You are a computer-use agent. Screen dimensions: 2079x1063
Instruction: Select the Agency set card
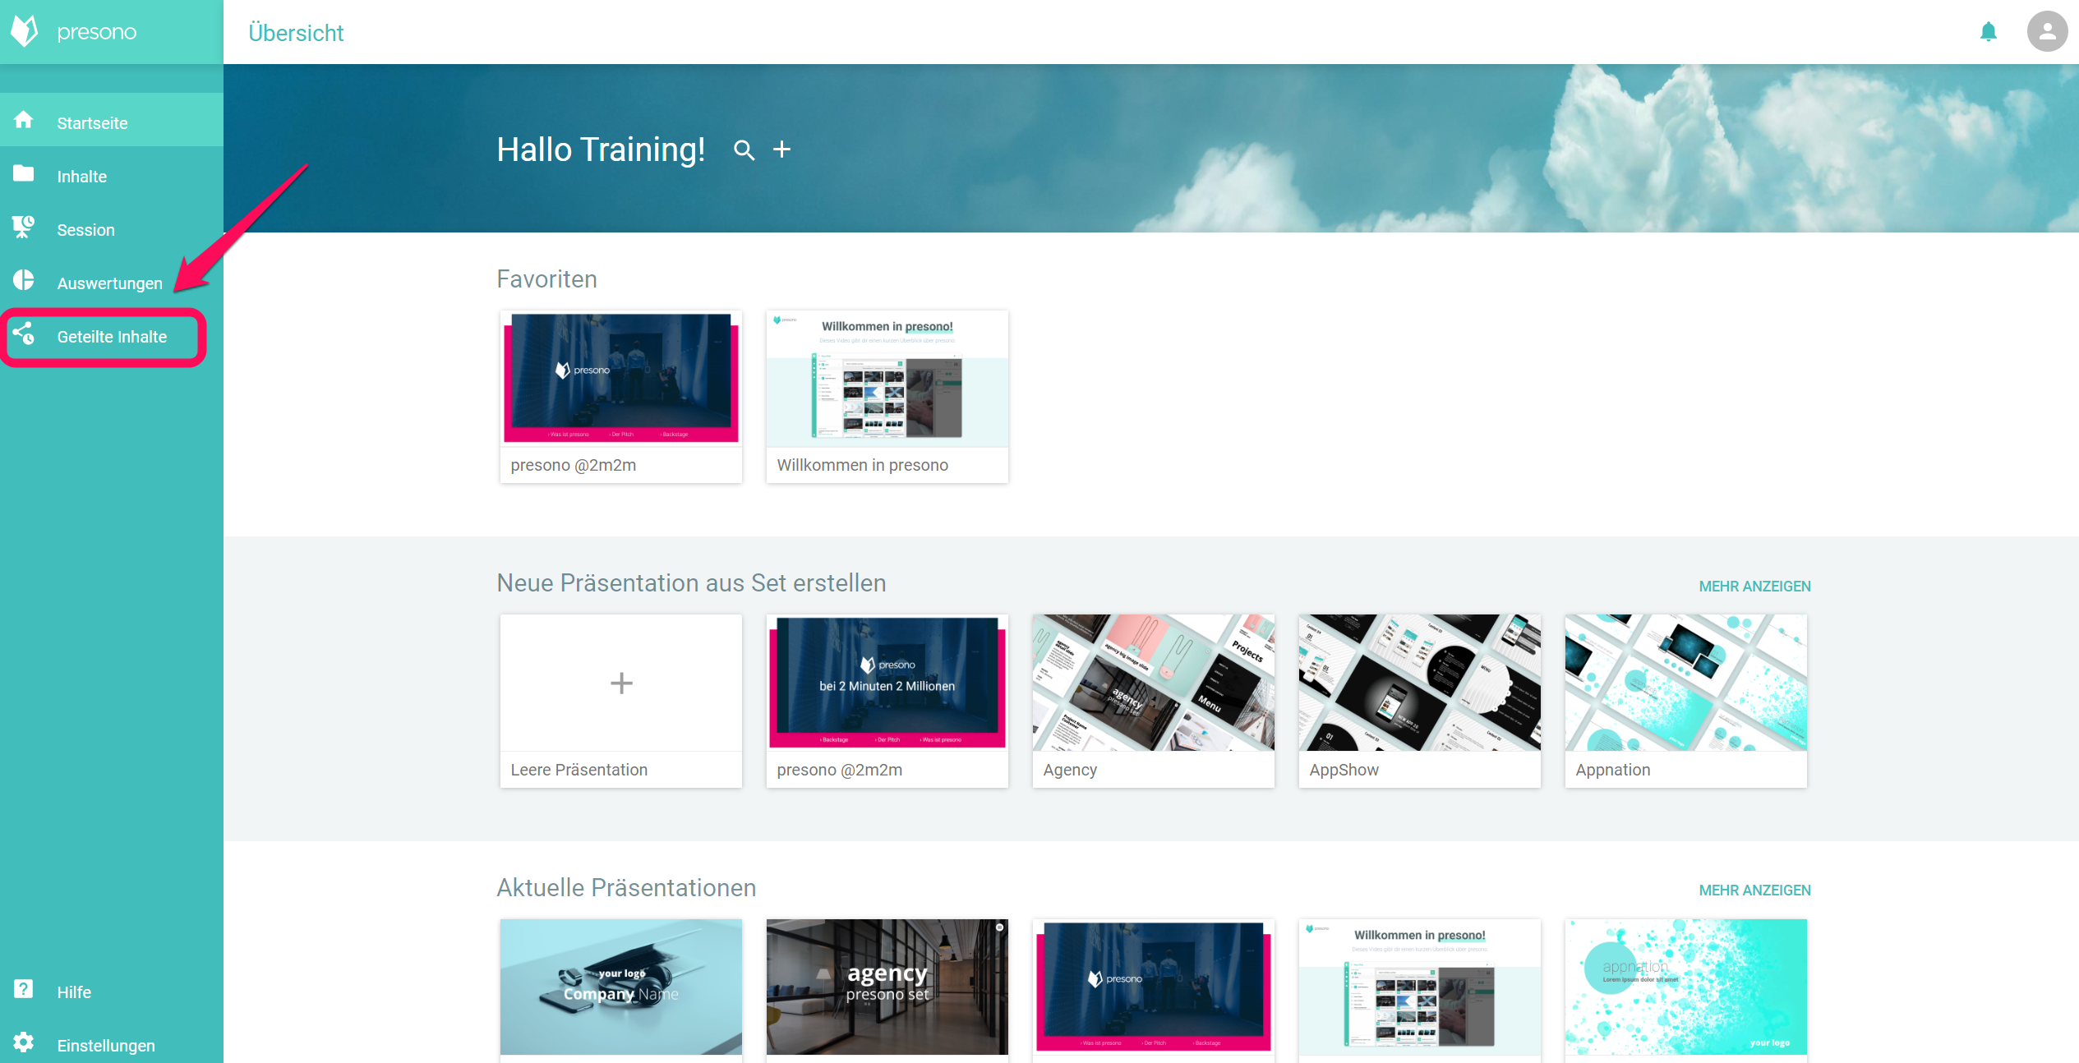1154,701
